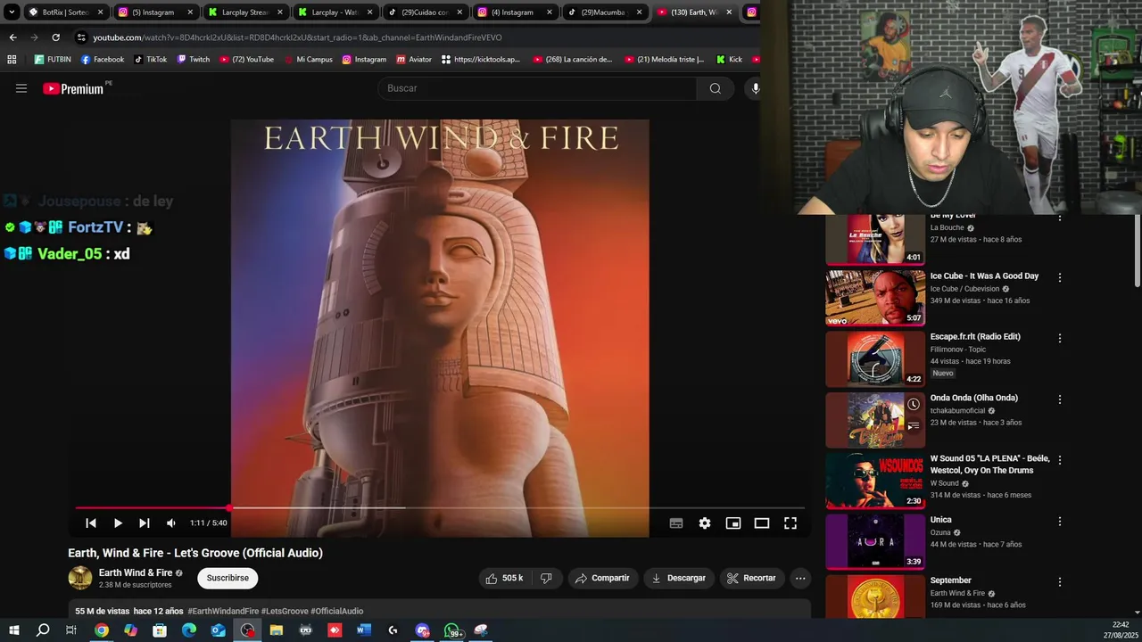Open the Windows Start menu
The height and width of the screenshot is (642, 1142).
(x=14, y=630)
